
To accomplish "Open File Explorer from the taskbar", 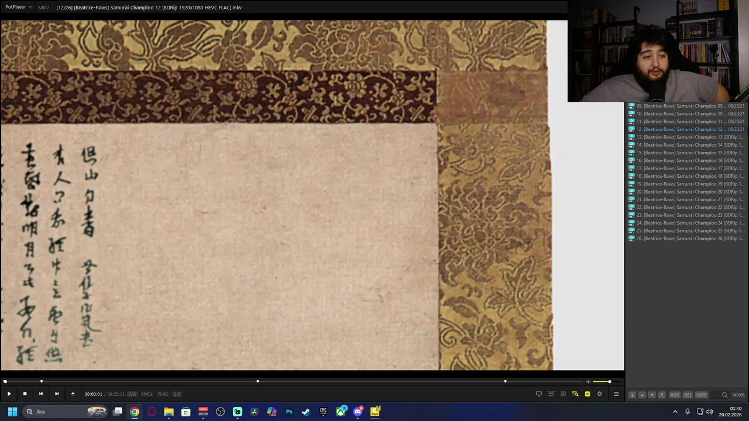I will 169,412.
